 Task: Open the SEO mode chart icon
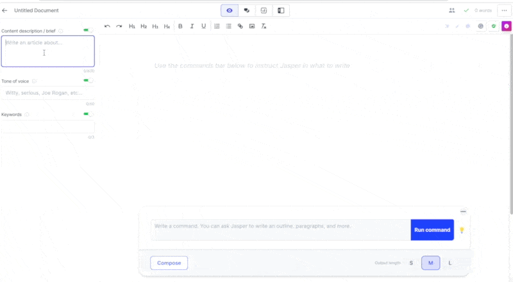pyautogui.click(x=264, y=10)
